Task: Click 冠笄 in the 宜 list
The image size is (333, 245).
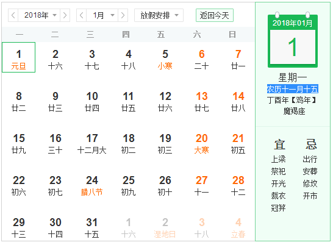Action: [x=279, y=208]
